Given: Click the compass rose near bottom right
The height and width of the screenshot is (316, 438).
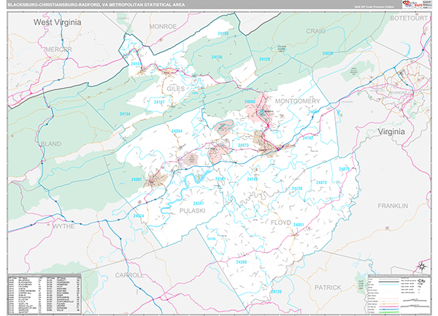Looking at the screenshot, I should tap(421, 265).
